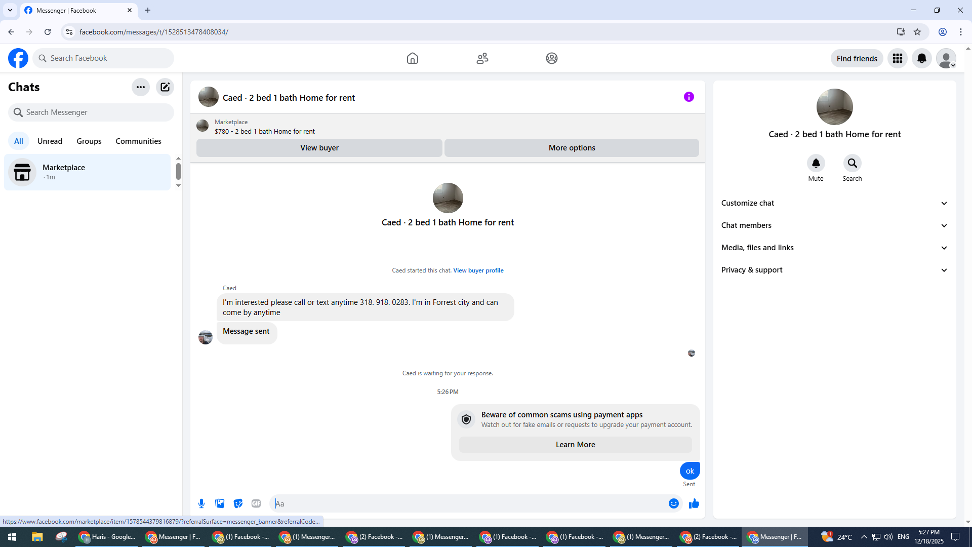Open a new browser tab
The width and height of the screenshot is (972, 547).
pyautogui.click(x=148, y=10)
